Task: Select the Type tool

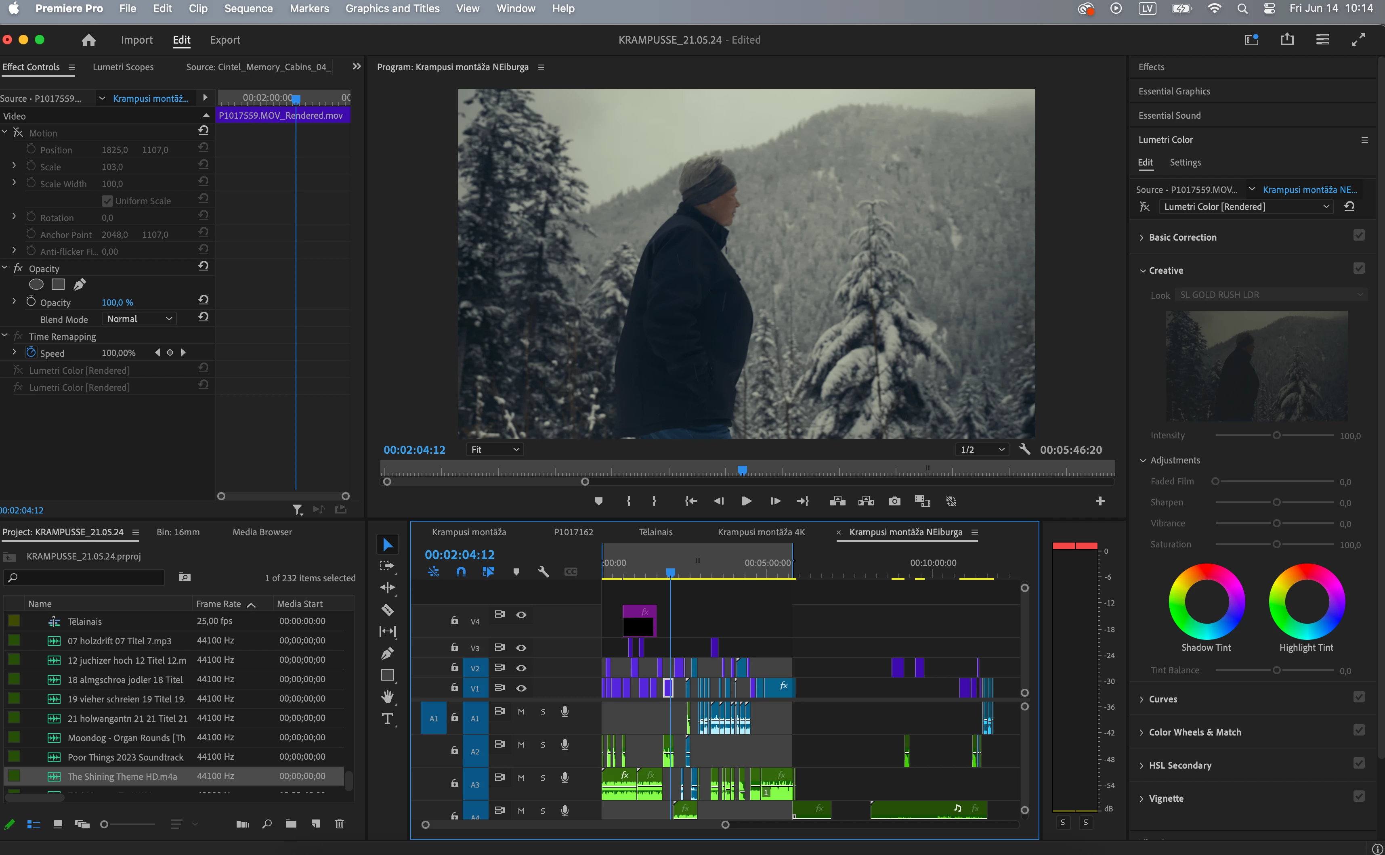Action: [387, 719]
